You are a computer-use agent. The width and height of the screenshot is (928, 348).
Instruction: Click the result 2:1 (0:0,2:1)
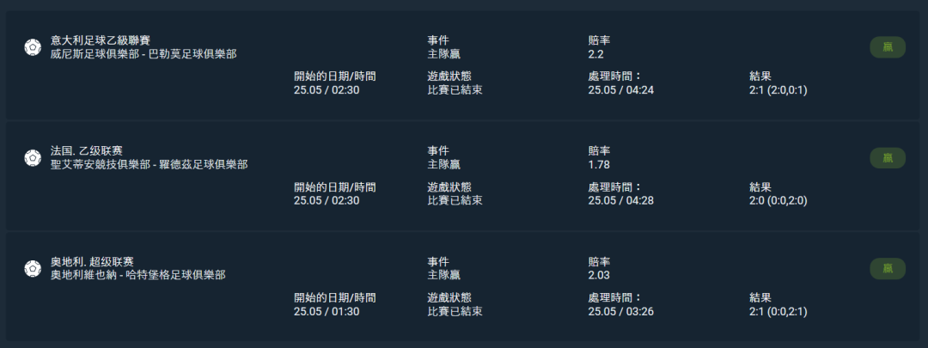[778, 311]
